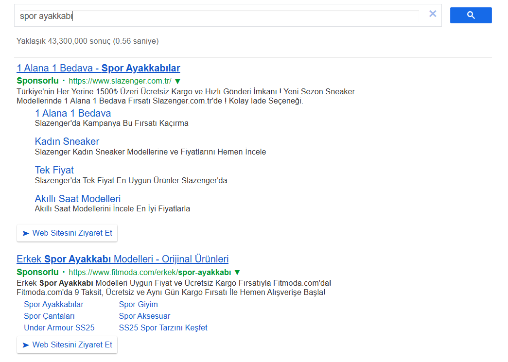Open the 'Spor Çantaları' sitelink
This screenshot has width=508, height=362.
[x=49, y=316]
